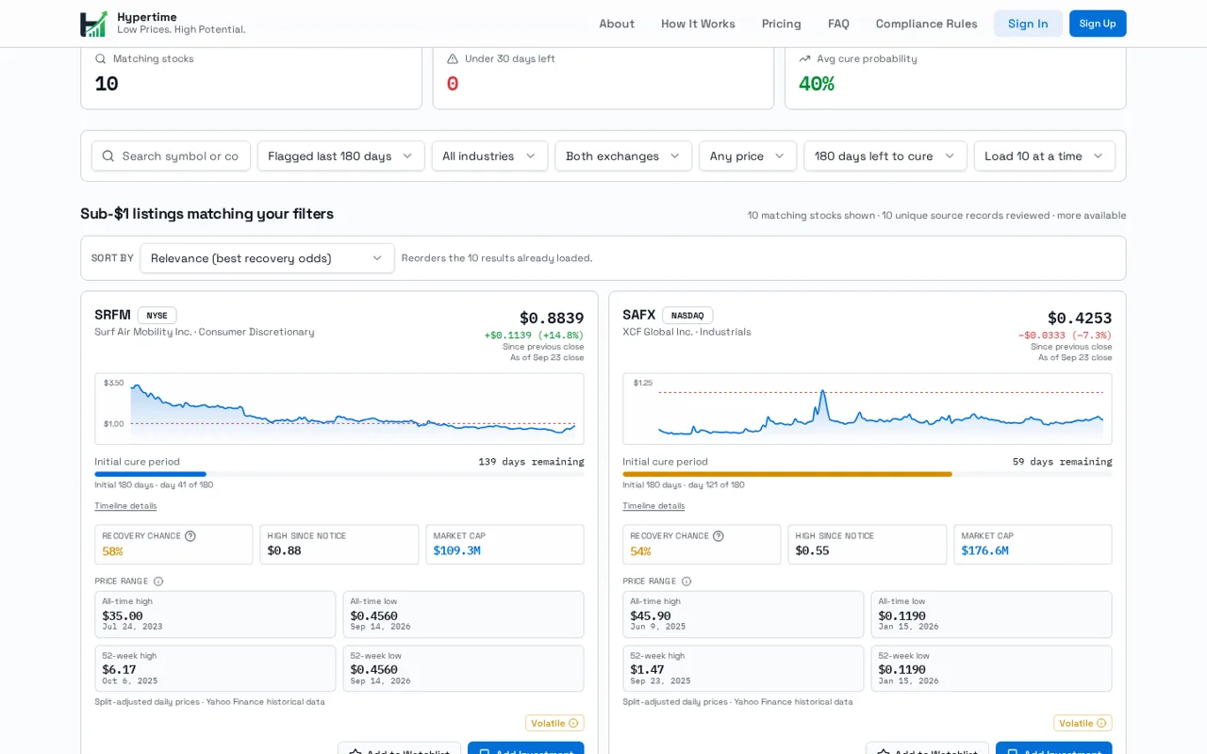The height and width of the screenshot is (754, 1207).
Task: Open the Flagged last 180 days dropdown
Action: [x=341, y=156]
